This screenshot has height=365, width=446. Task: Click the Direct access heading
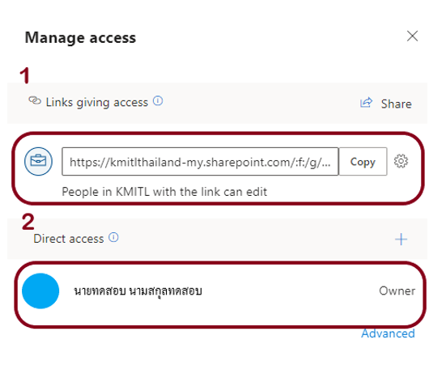point(69,239)
